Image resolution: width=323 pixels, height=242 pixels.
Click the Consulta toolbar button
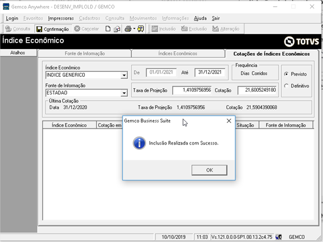18,29
